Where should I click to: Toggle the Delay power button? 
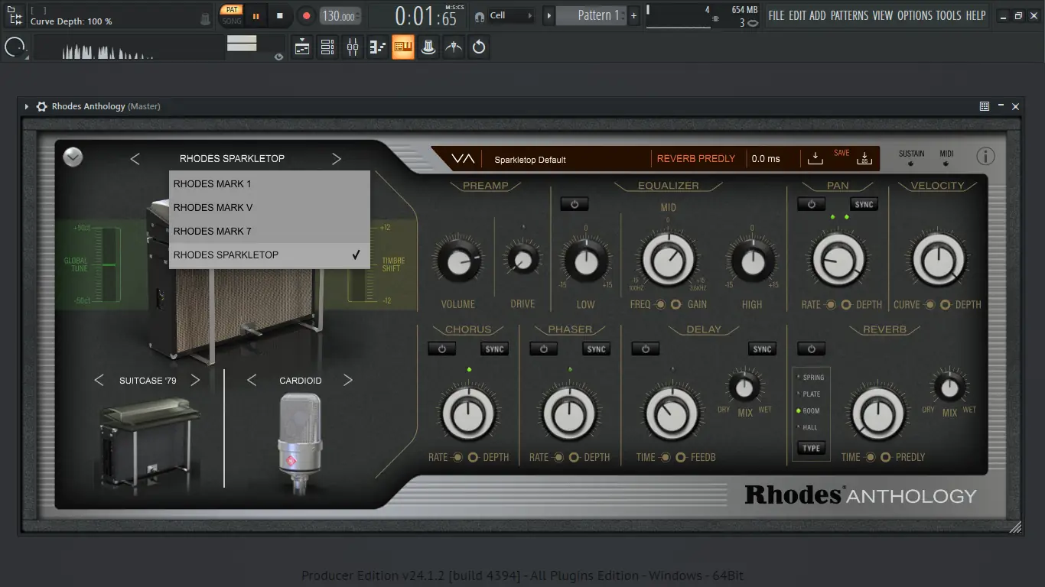tap(645, 349)
